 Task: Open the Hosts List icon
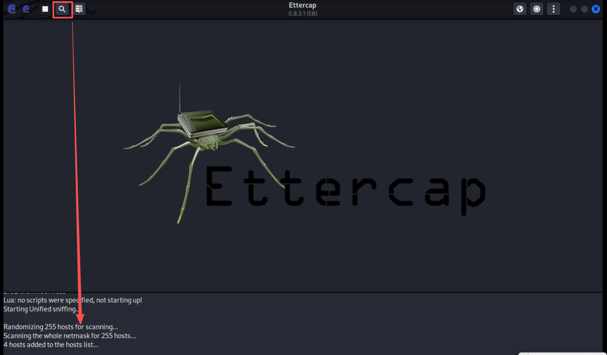click(79, 9)
